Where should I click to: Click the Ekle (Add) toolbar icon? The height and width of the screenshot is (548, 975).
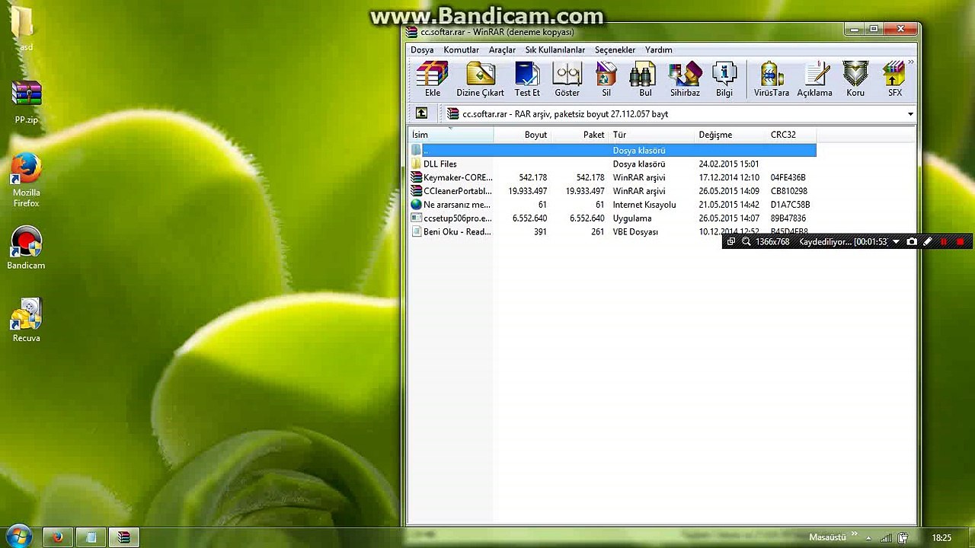(x=432, y=80)
